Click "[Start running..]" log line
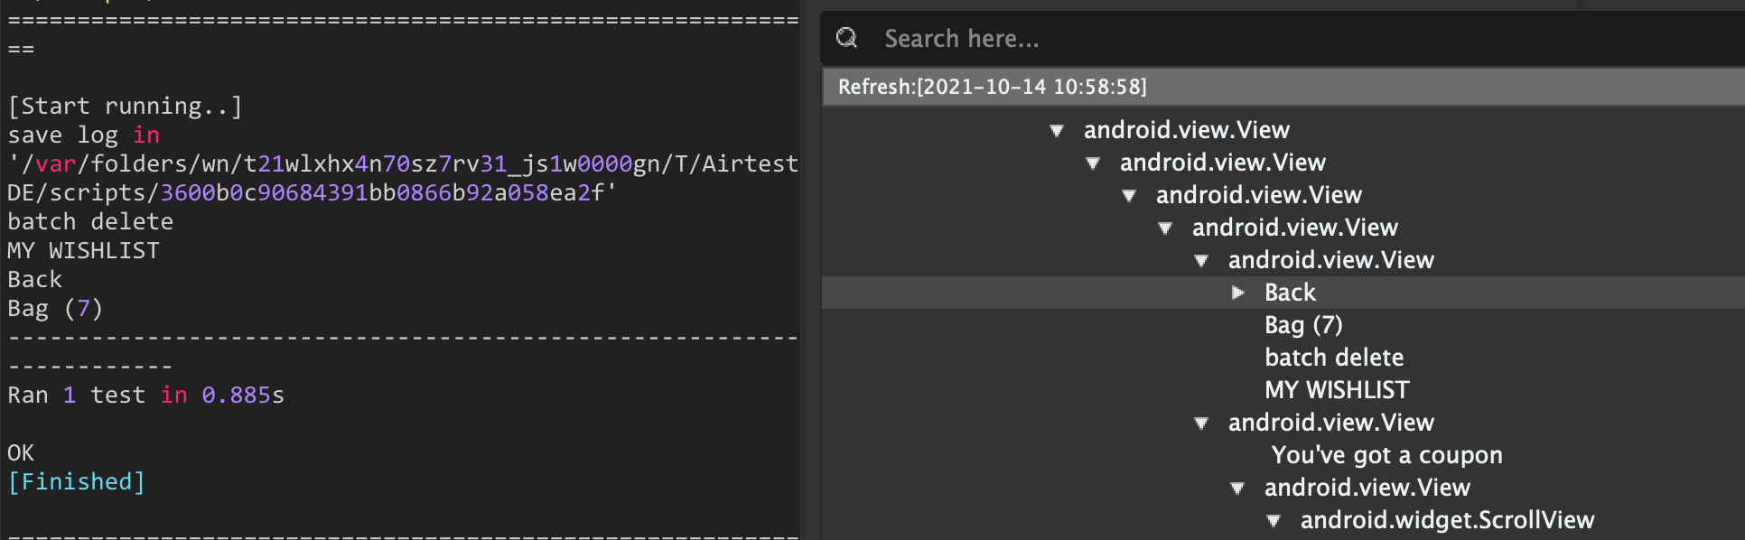Image resolution: width=1745 pixels, height=540 pixels. 125,107
